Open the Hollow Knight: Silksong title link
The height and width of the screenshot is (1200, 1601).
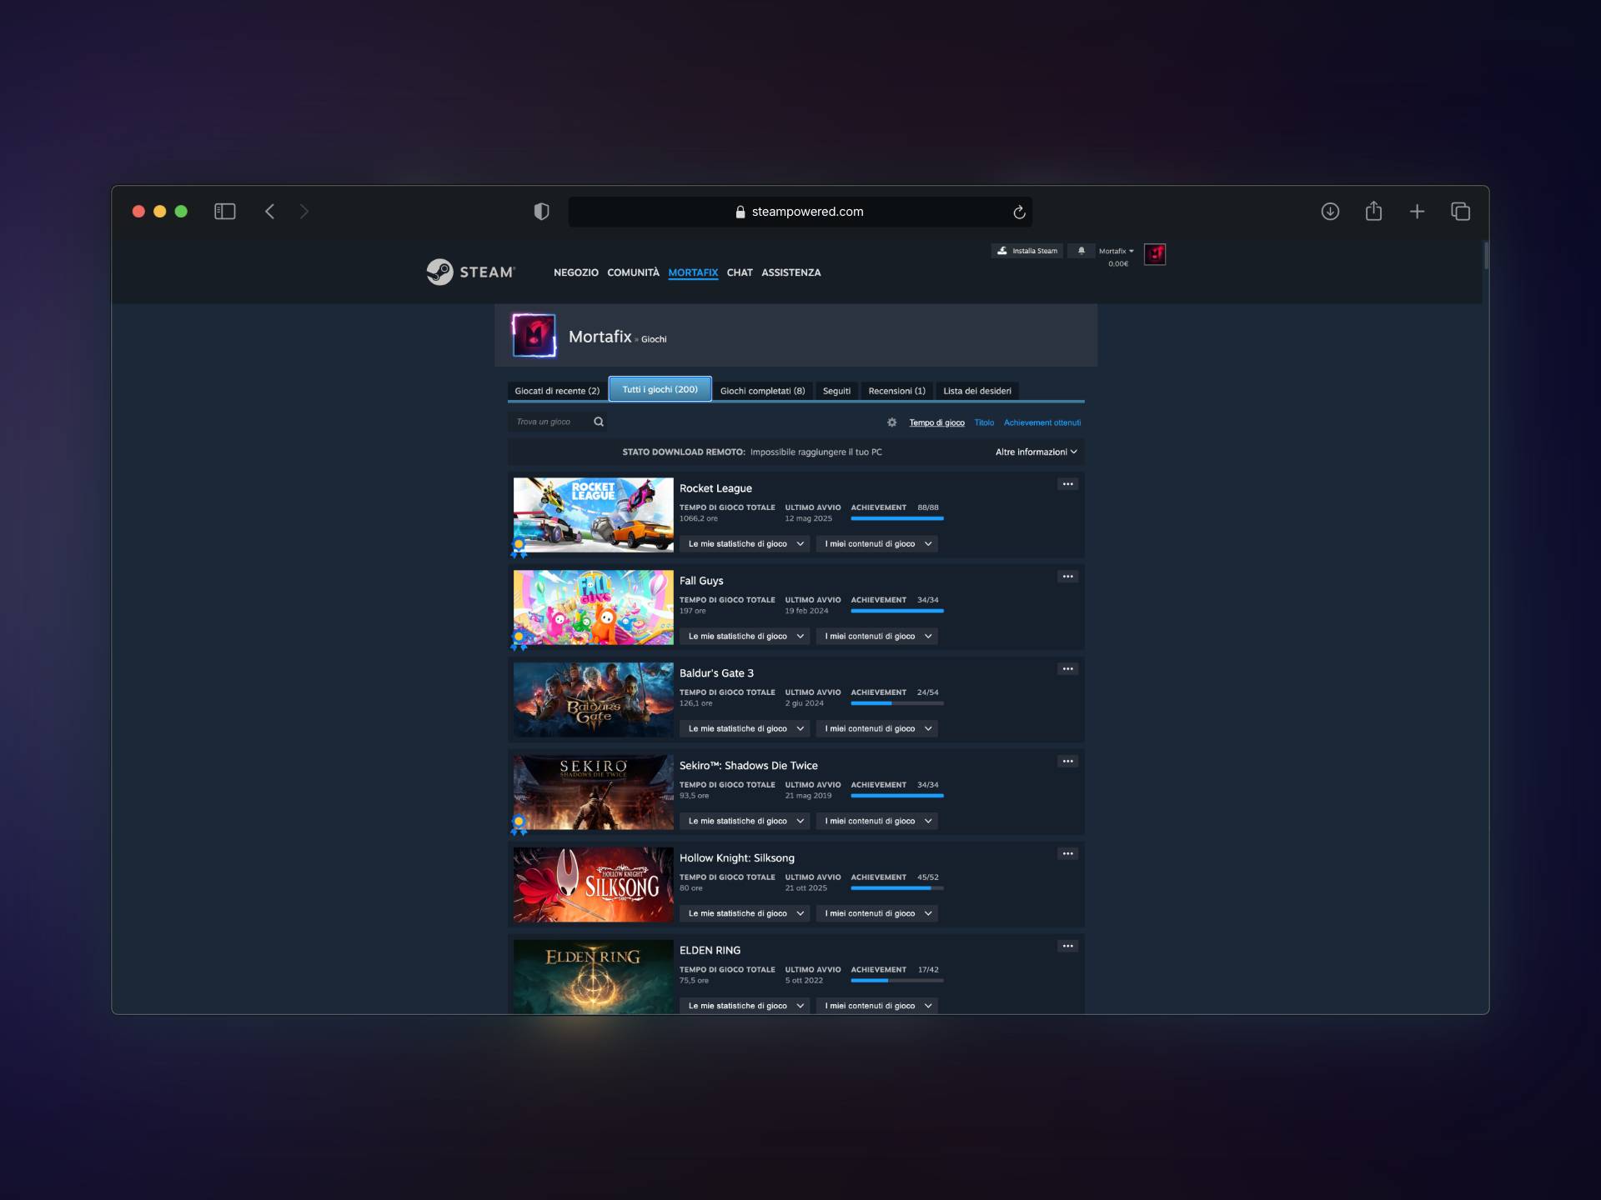pos(737,858)
